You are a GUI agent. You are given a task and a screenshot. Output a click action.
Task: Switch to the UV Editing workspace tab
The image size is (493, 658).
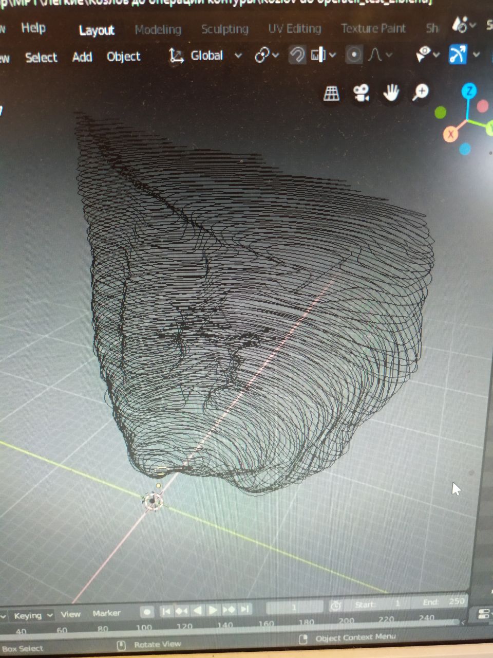coord(295,28)
